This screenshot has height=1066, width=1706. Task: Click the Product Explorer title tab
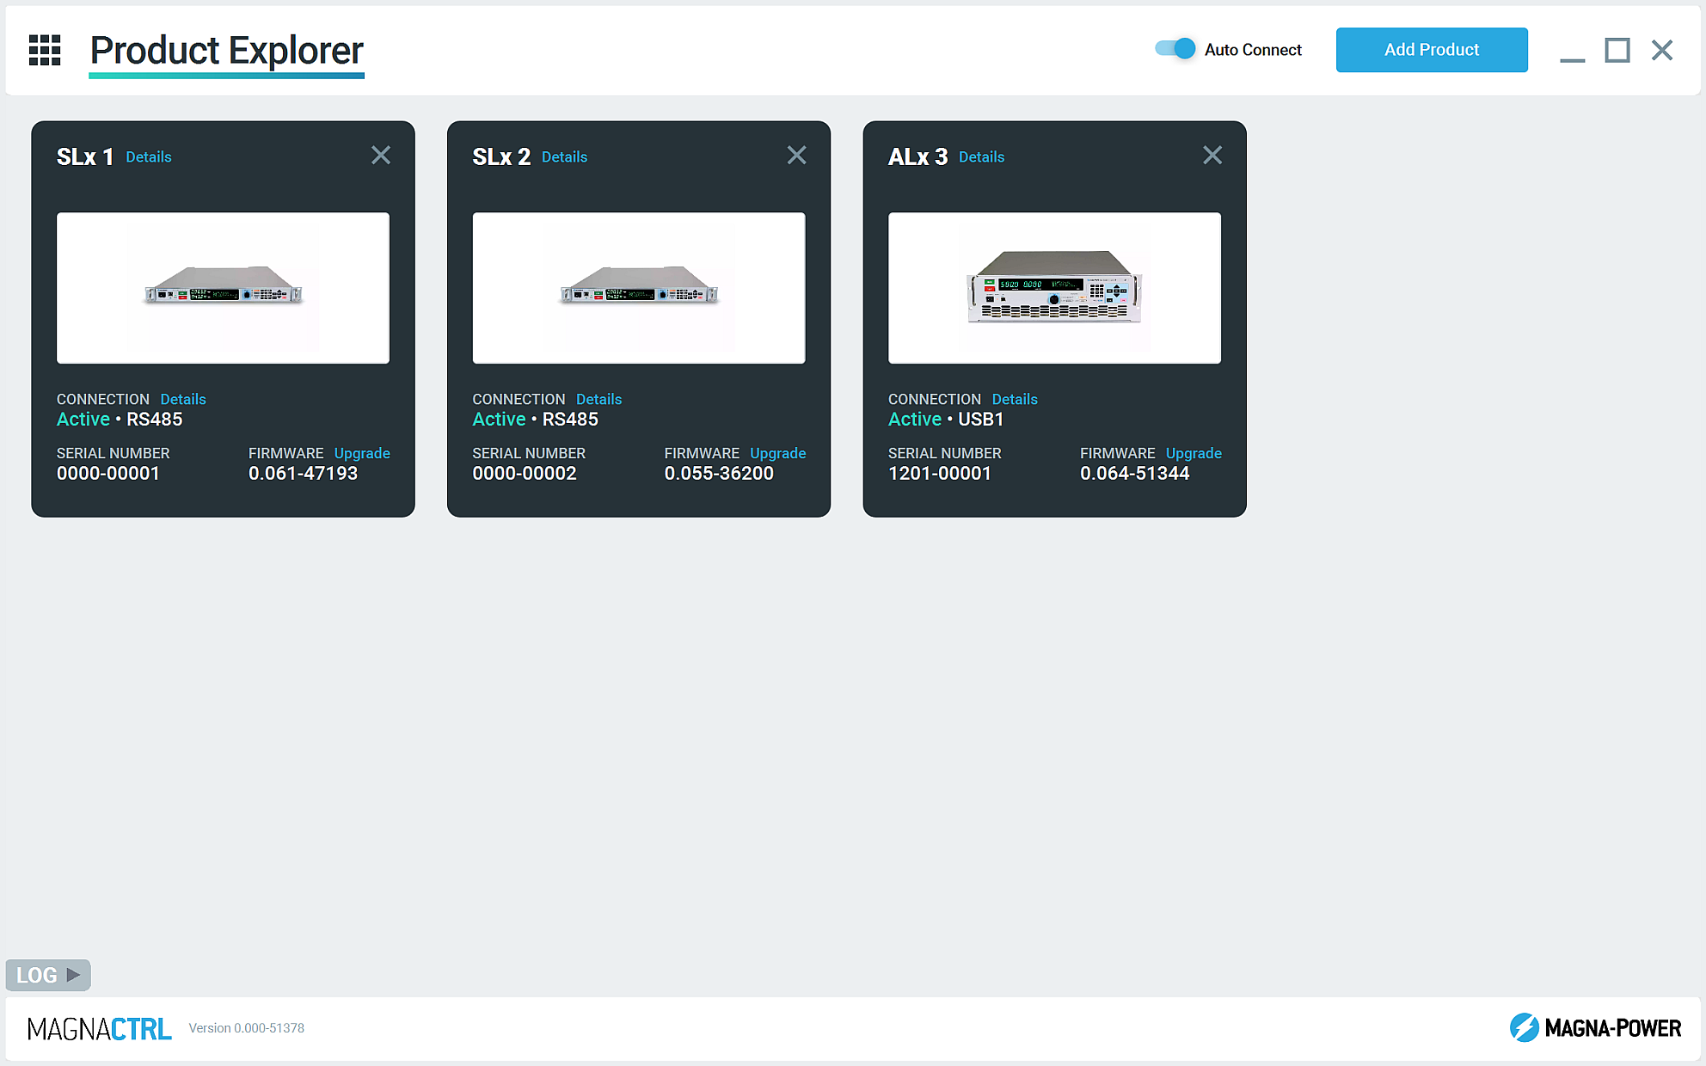(x=226, y=52)
